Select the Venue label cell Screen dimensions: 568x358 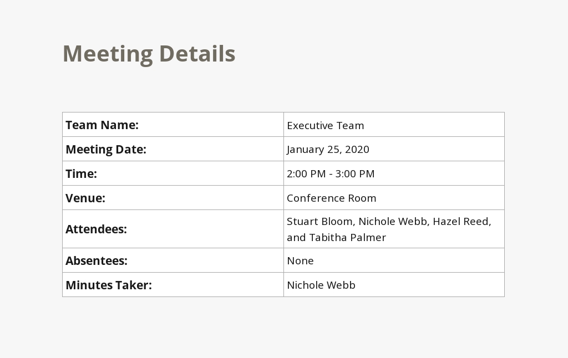click(x=173, y=198)
